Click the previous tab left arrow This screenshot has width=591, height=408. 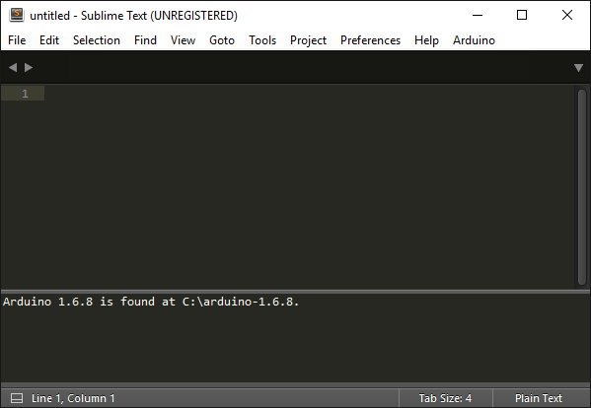coord(13,67)
